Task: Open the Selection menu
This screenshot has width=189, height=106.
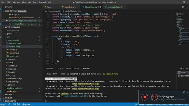Action: [16, 2]
